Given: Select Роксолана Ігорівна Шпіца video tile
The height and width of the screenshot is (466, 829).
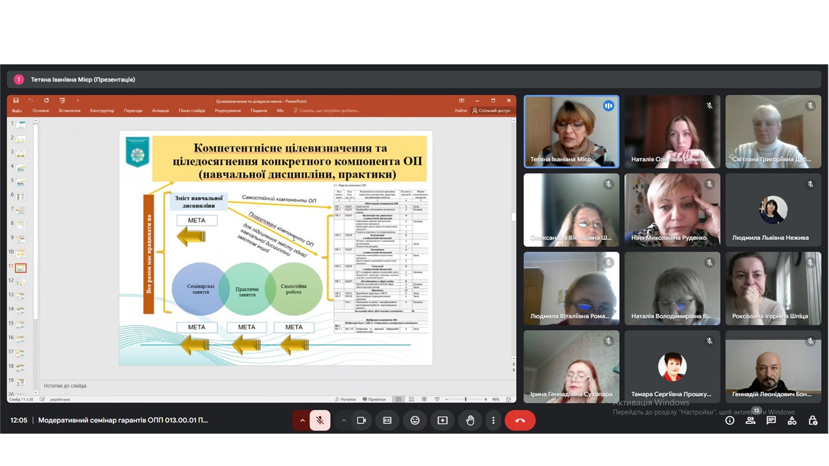Looking at the screenshot, I should (x=773, y=287).
